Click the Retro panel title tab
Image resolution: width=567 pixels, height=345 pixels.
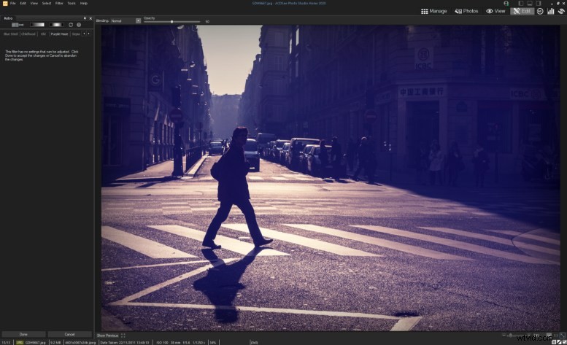[8, 18]
